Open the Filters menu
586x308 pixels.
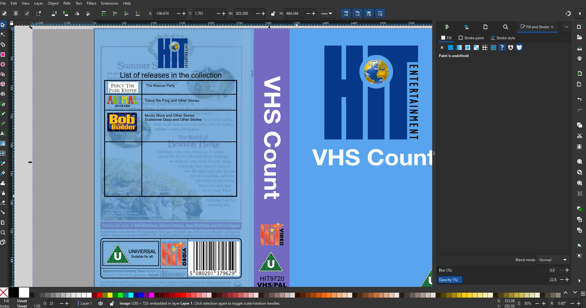click(91, 3)
